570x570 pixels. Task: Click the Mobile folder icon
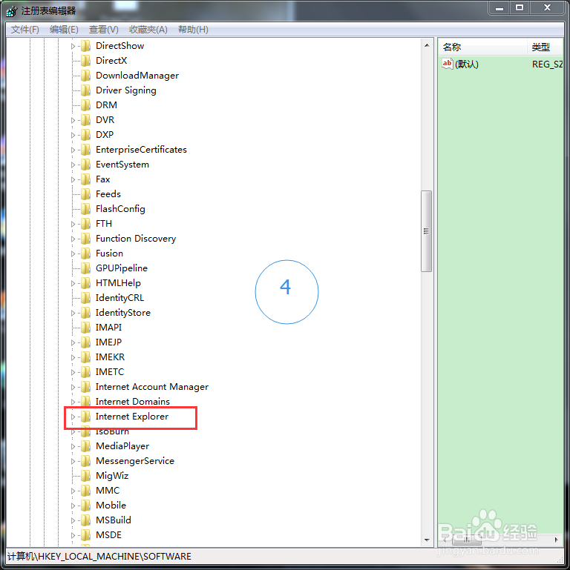[85, 506]
